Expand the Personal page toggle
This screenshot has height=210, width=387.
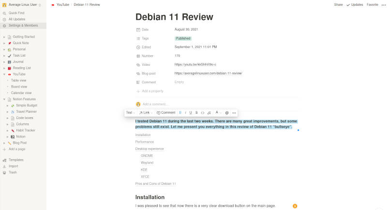coord(4,49)
